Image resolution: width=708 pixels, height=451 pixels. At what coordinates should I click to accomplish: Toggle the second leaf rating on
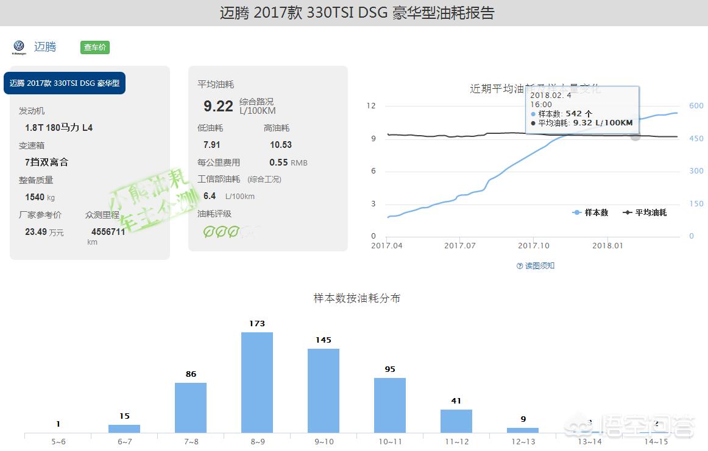coord(222,231)
